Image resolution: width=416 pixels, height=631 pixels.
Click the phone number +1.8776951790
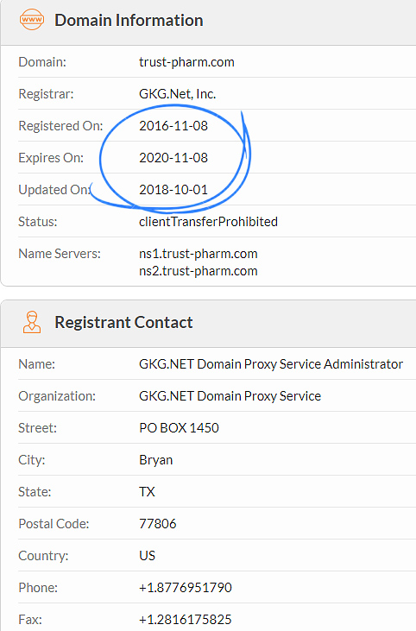[x=186, y=588]
